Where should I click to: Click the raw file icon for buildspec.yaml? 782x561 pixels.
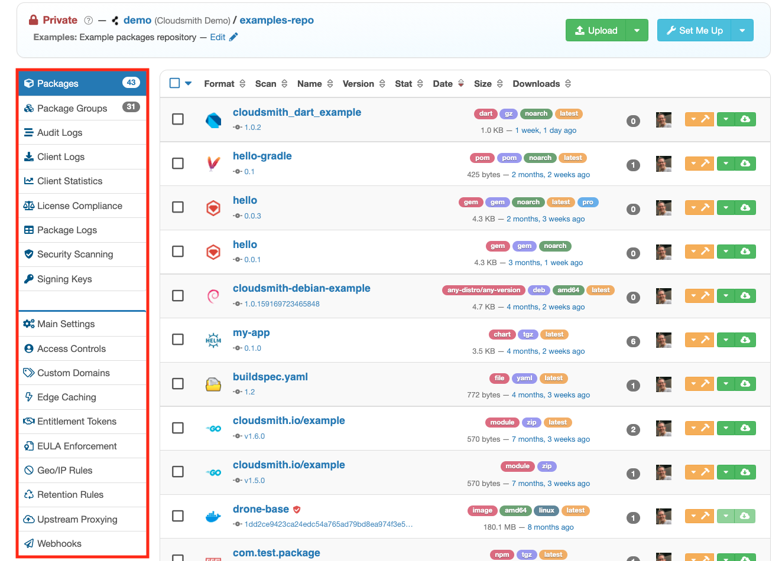tap(213, 384)
